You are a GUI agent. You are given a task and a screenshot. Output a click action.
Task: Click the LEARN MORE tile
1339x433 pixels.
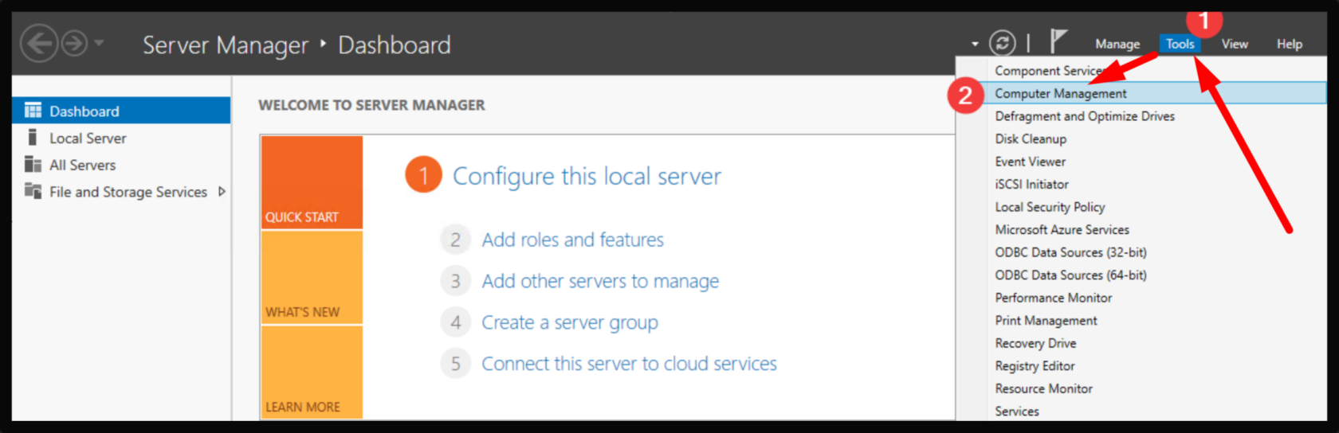coord(312,372)
